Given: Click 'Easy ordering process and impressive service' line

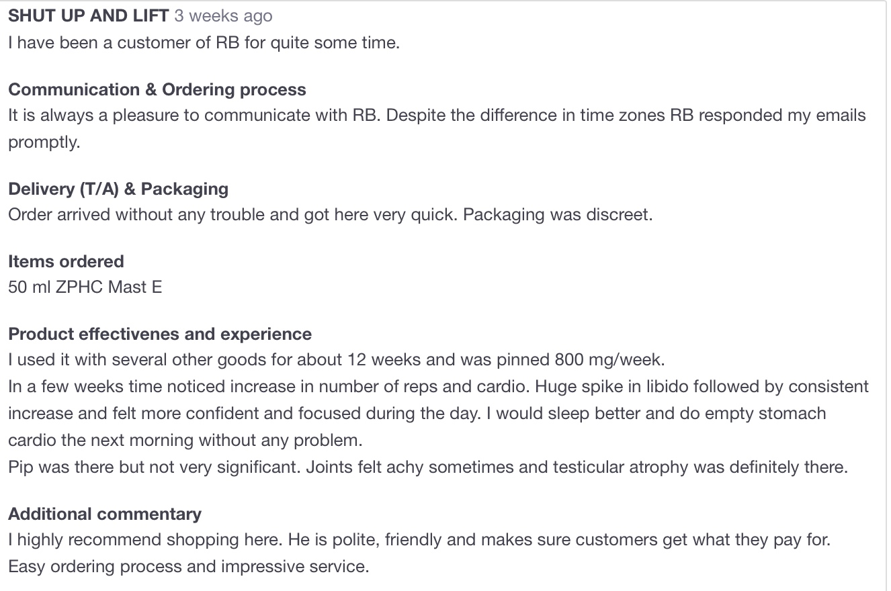Looking at the screenshot, I should pos(189,566).
